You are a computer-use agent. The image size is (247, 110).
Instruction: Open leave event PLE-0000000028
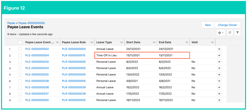[x=37, y=81]
